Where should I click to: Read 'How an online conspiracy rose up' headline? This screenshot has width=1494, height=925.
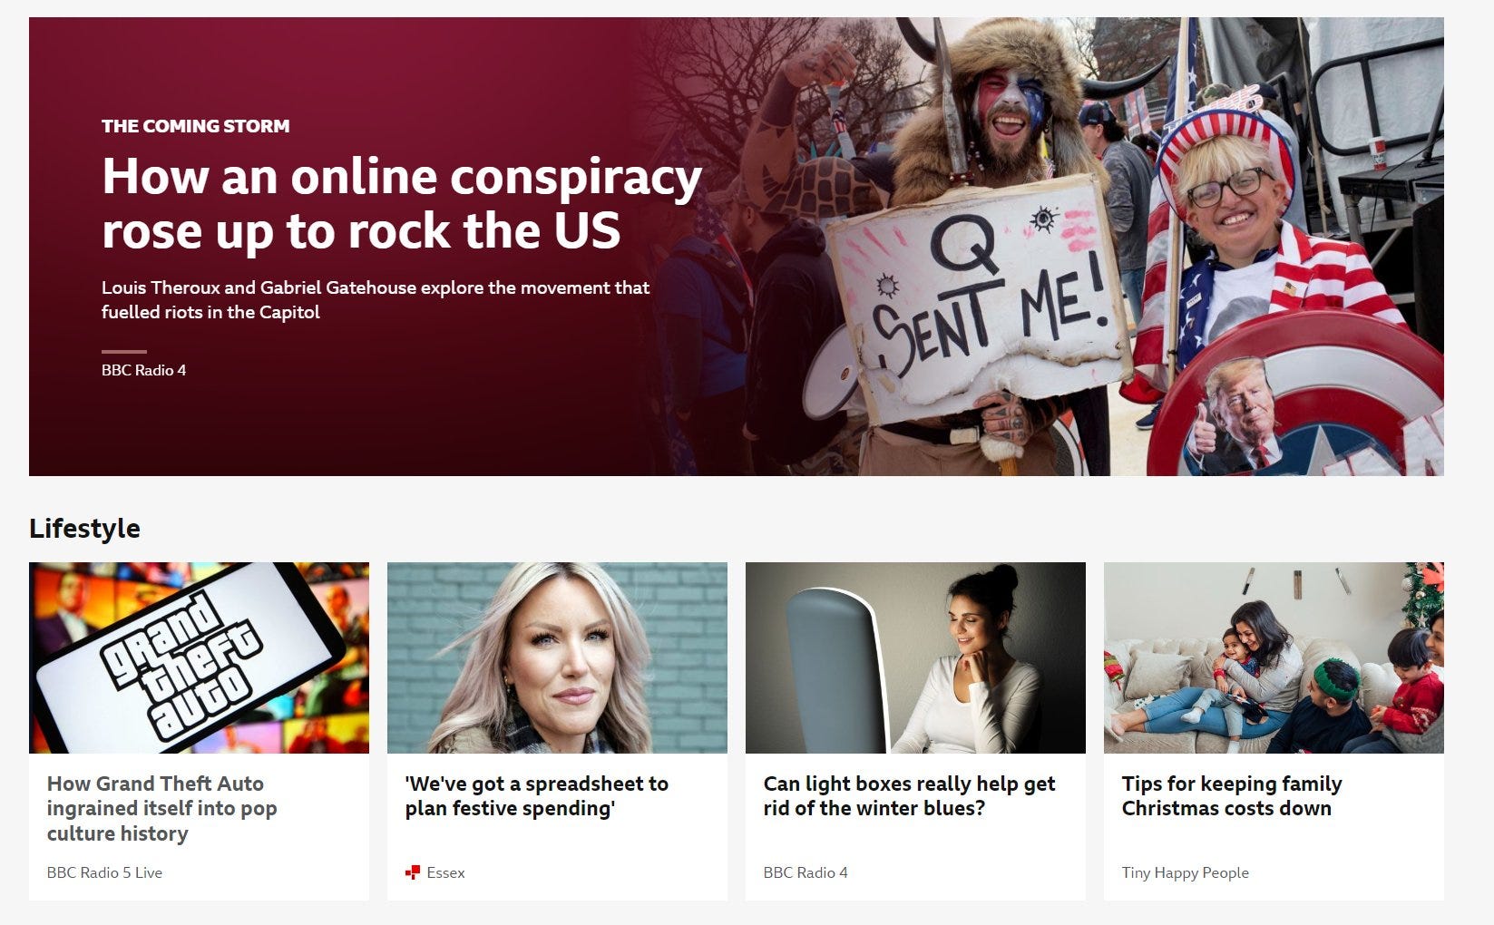pyautogui.click(x=402, y=203)
